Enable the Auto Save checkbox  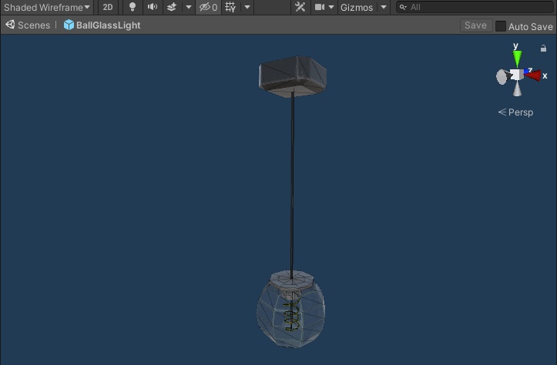(501, 26)
